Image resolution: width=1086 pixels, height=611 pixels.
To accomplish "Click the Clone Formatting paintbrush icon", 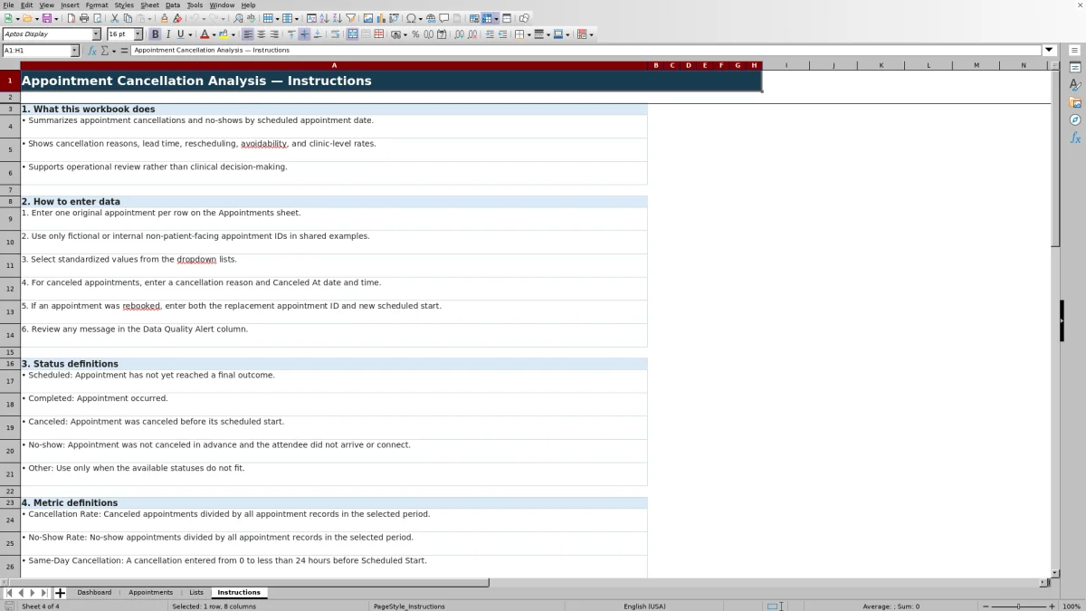I will click(x=164, y=18).
